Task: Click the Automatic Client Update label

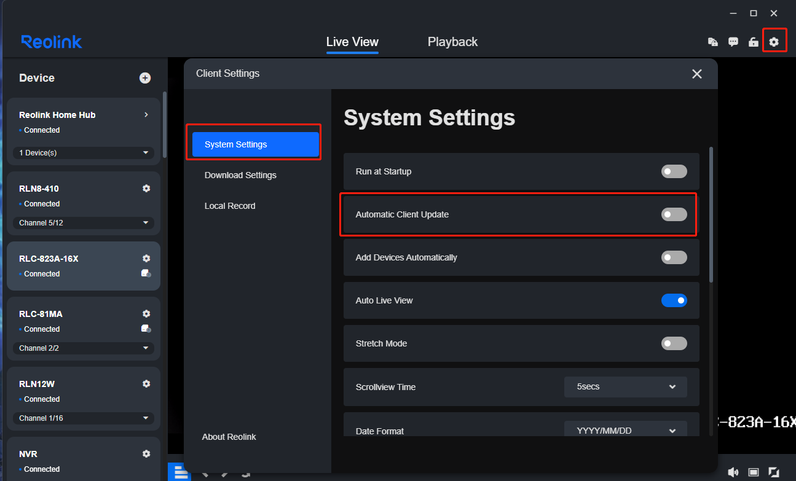Action: tap(402, 214)
